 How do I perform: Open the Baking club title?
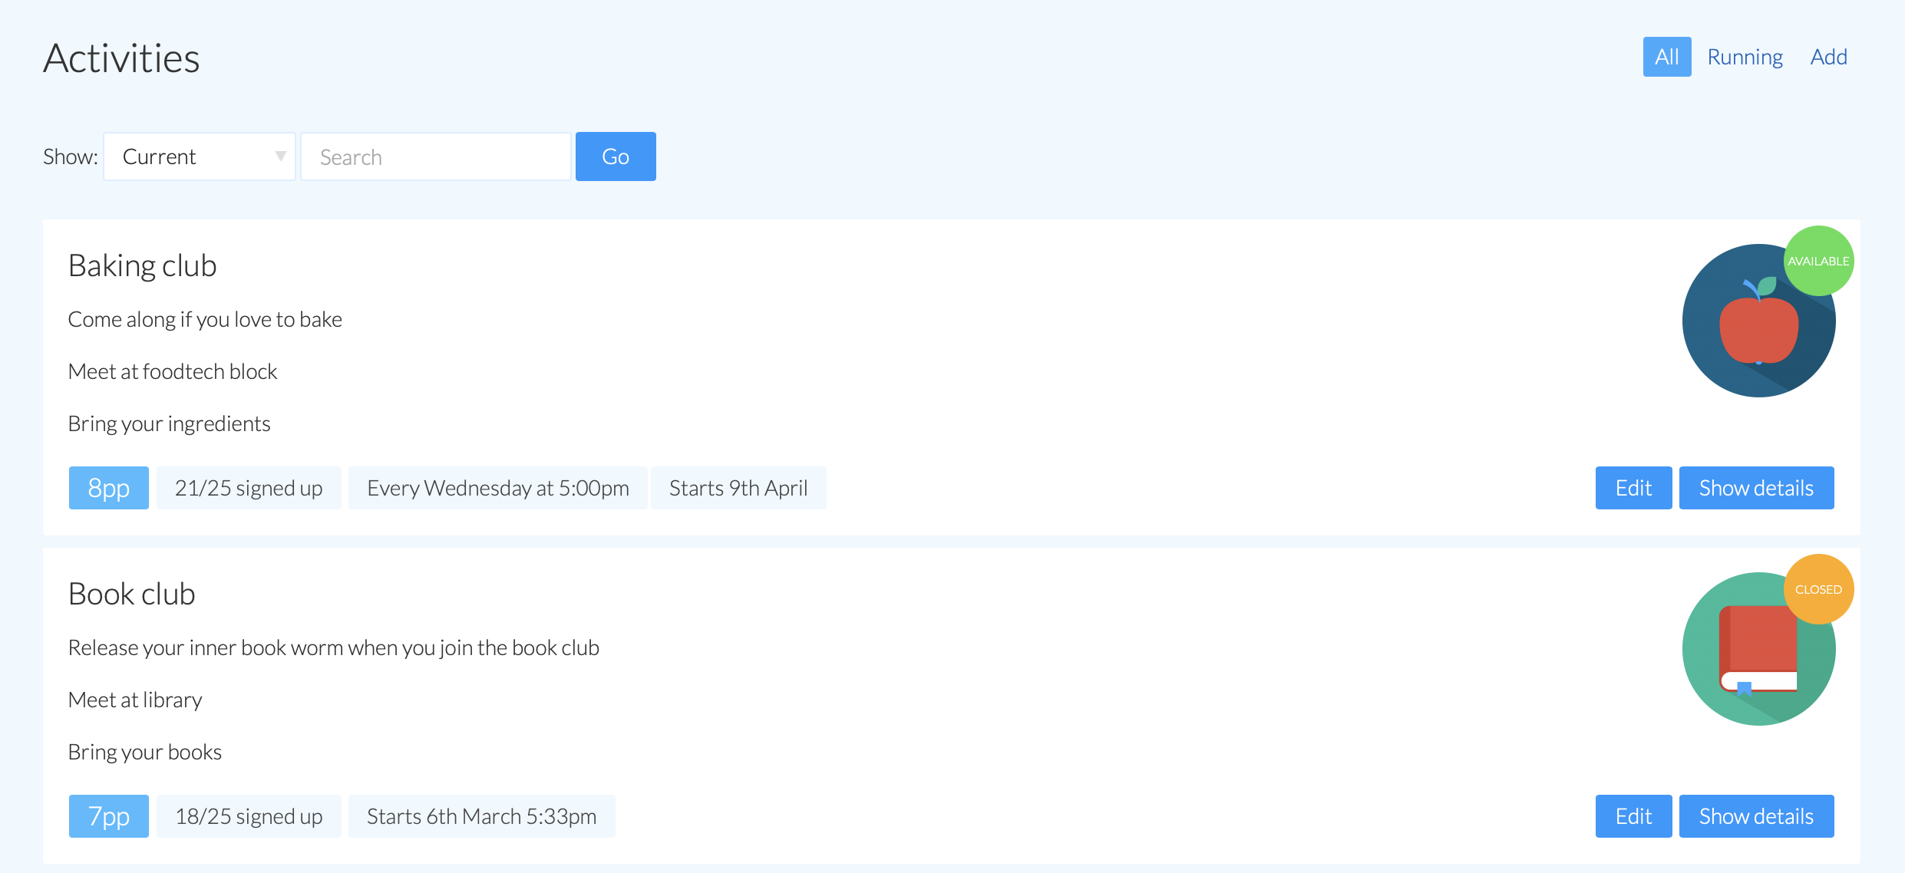pyautogui.click(x=143, y=265)
